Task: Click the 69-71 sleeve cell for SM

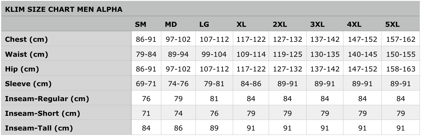Action: coord(146,84)
